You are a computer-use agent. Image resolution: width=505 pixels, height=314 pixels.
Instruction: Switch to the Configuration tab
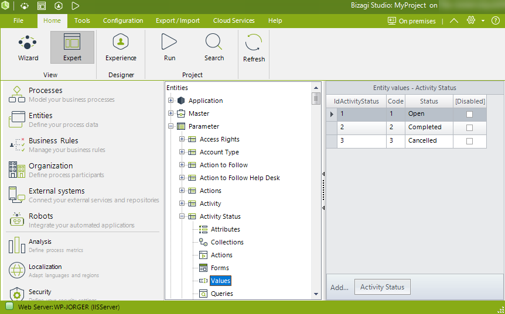[x=123, y=20]
